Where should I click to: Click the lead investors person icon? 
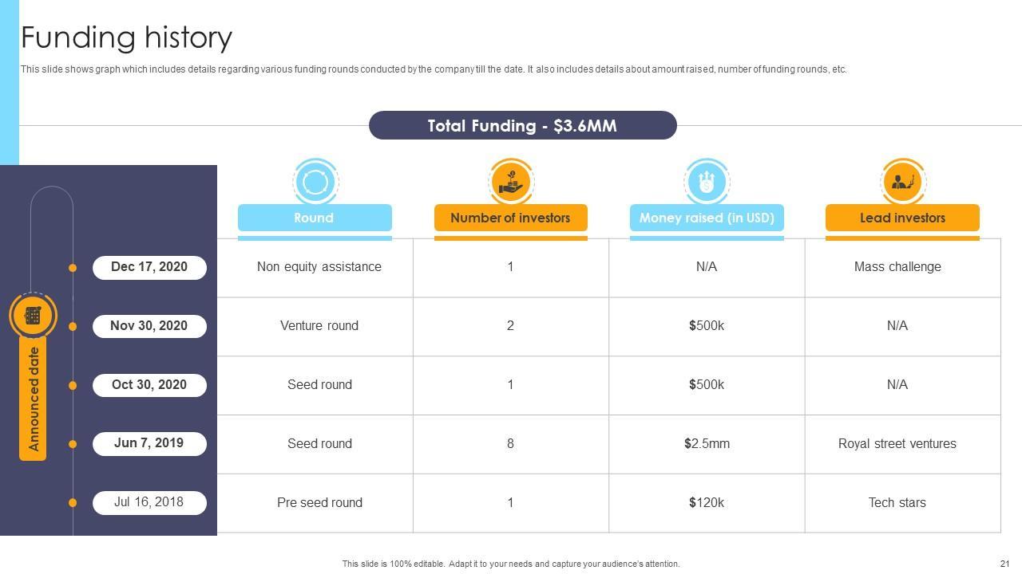[902, 182]
